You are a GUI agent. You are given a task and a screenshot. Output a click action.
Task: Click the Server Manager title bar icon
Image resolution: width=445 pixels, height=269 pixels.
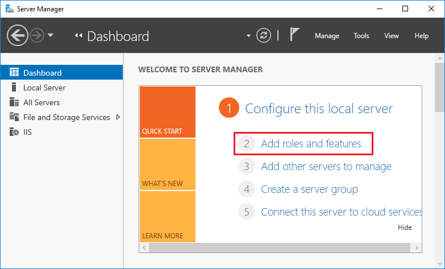9,9
